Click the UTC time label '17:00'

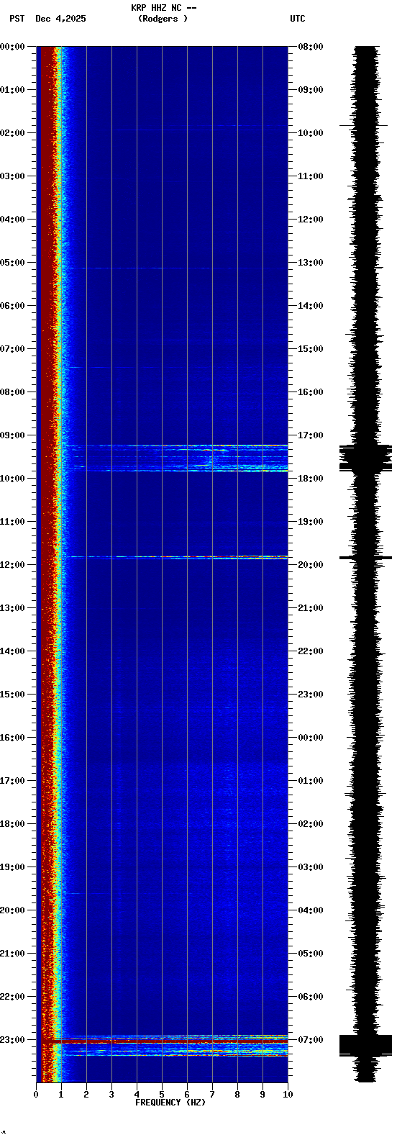pos(311,435)
